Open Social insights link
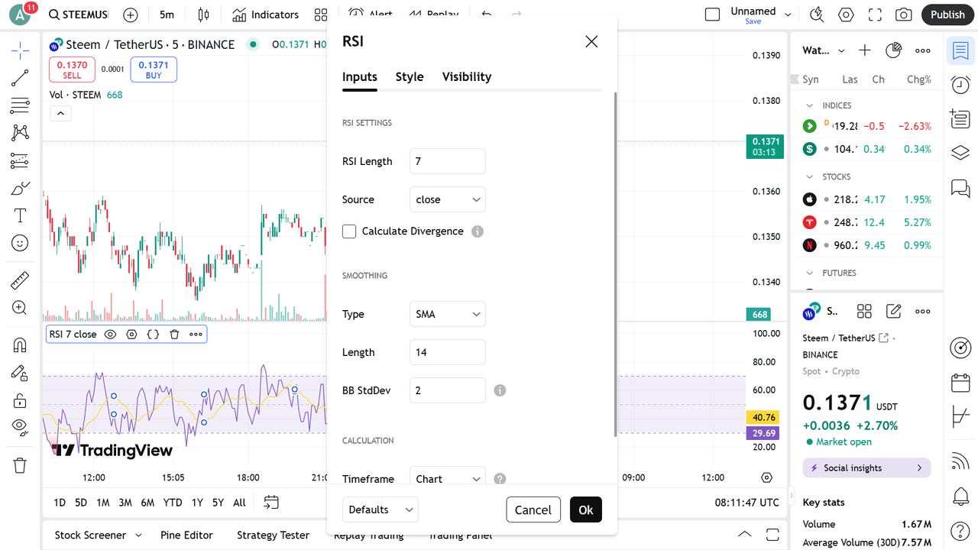The image size is (978, 550). (866, 467)
